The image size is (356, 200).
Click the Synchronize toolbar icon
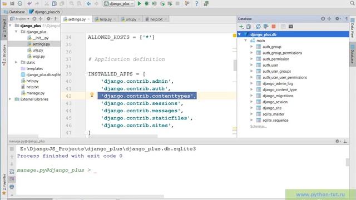(x=20, y=4)
